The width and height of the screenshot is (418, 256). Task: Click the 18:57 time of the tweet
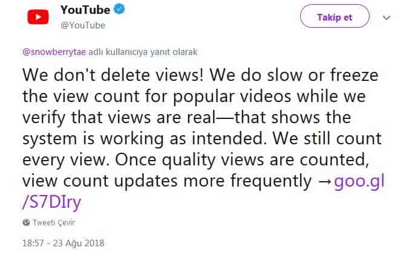pyautogui.click(x=34, y=243)
